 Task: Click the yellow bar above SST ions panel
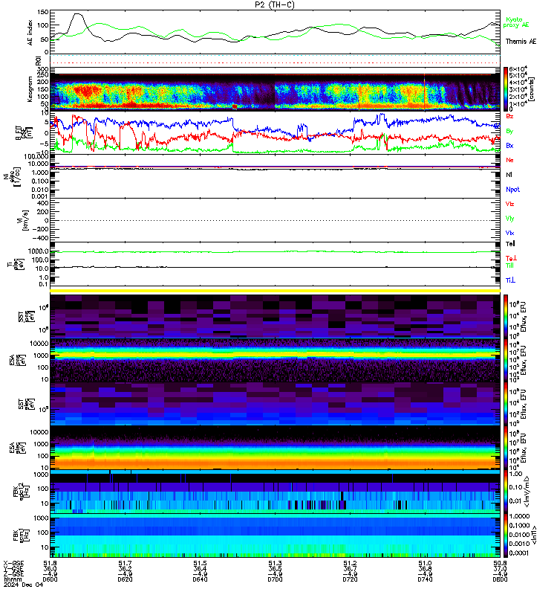[x=275, y=291]
